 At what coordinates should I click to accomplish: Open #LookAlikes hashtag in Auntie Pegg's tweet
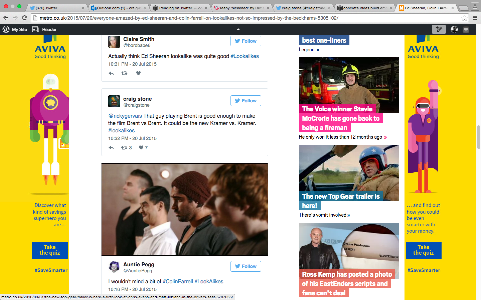point(209,281)
